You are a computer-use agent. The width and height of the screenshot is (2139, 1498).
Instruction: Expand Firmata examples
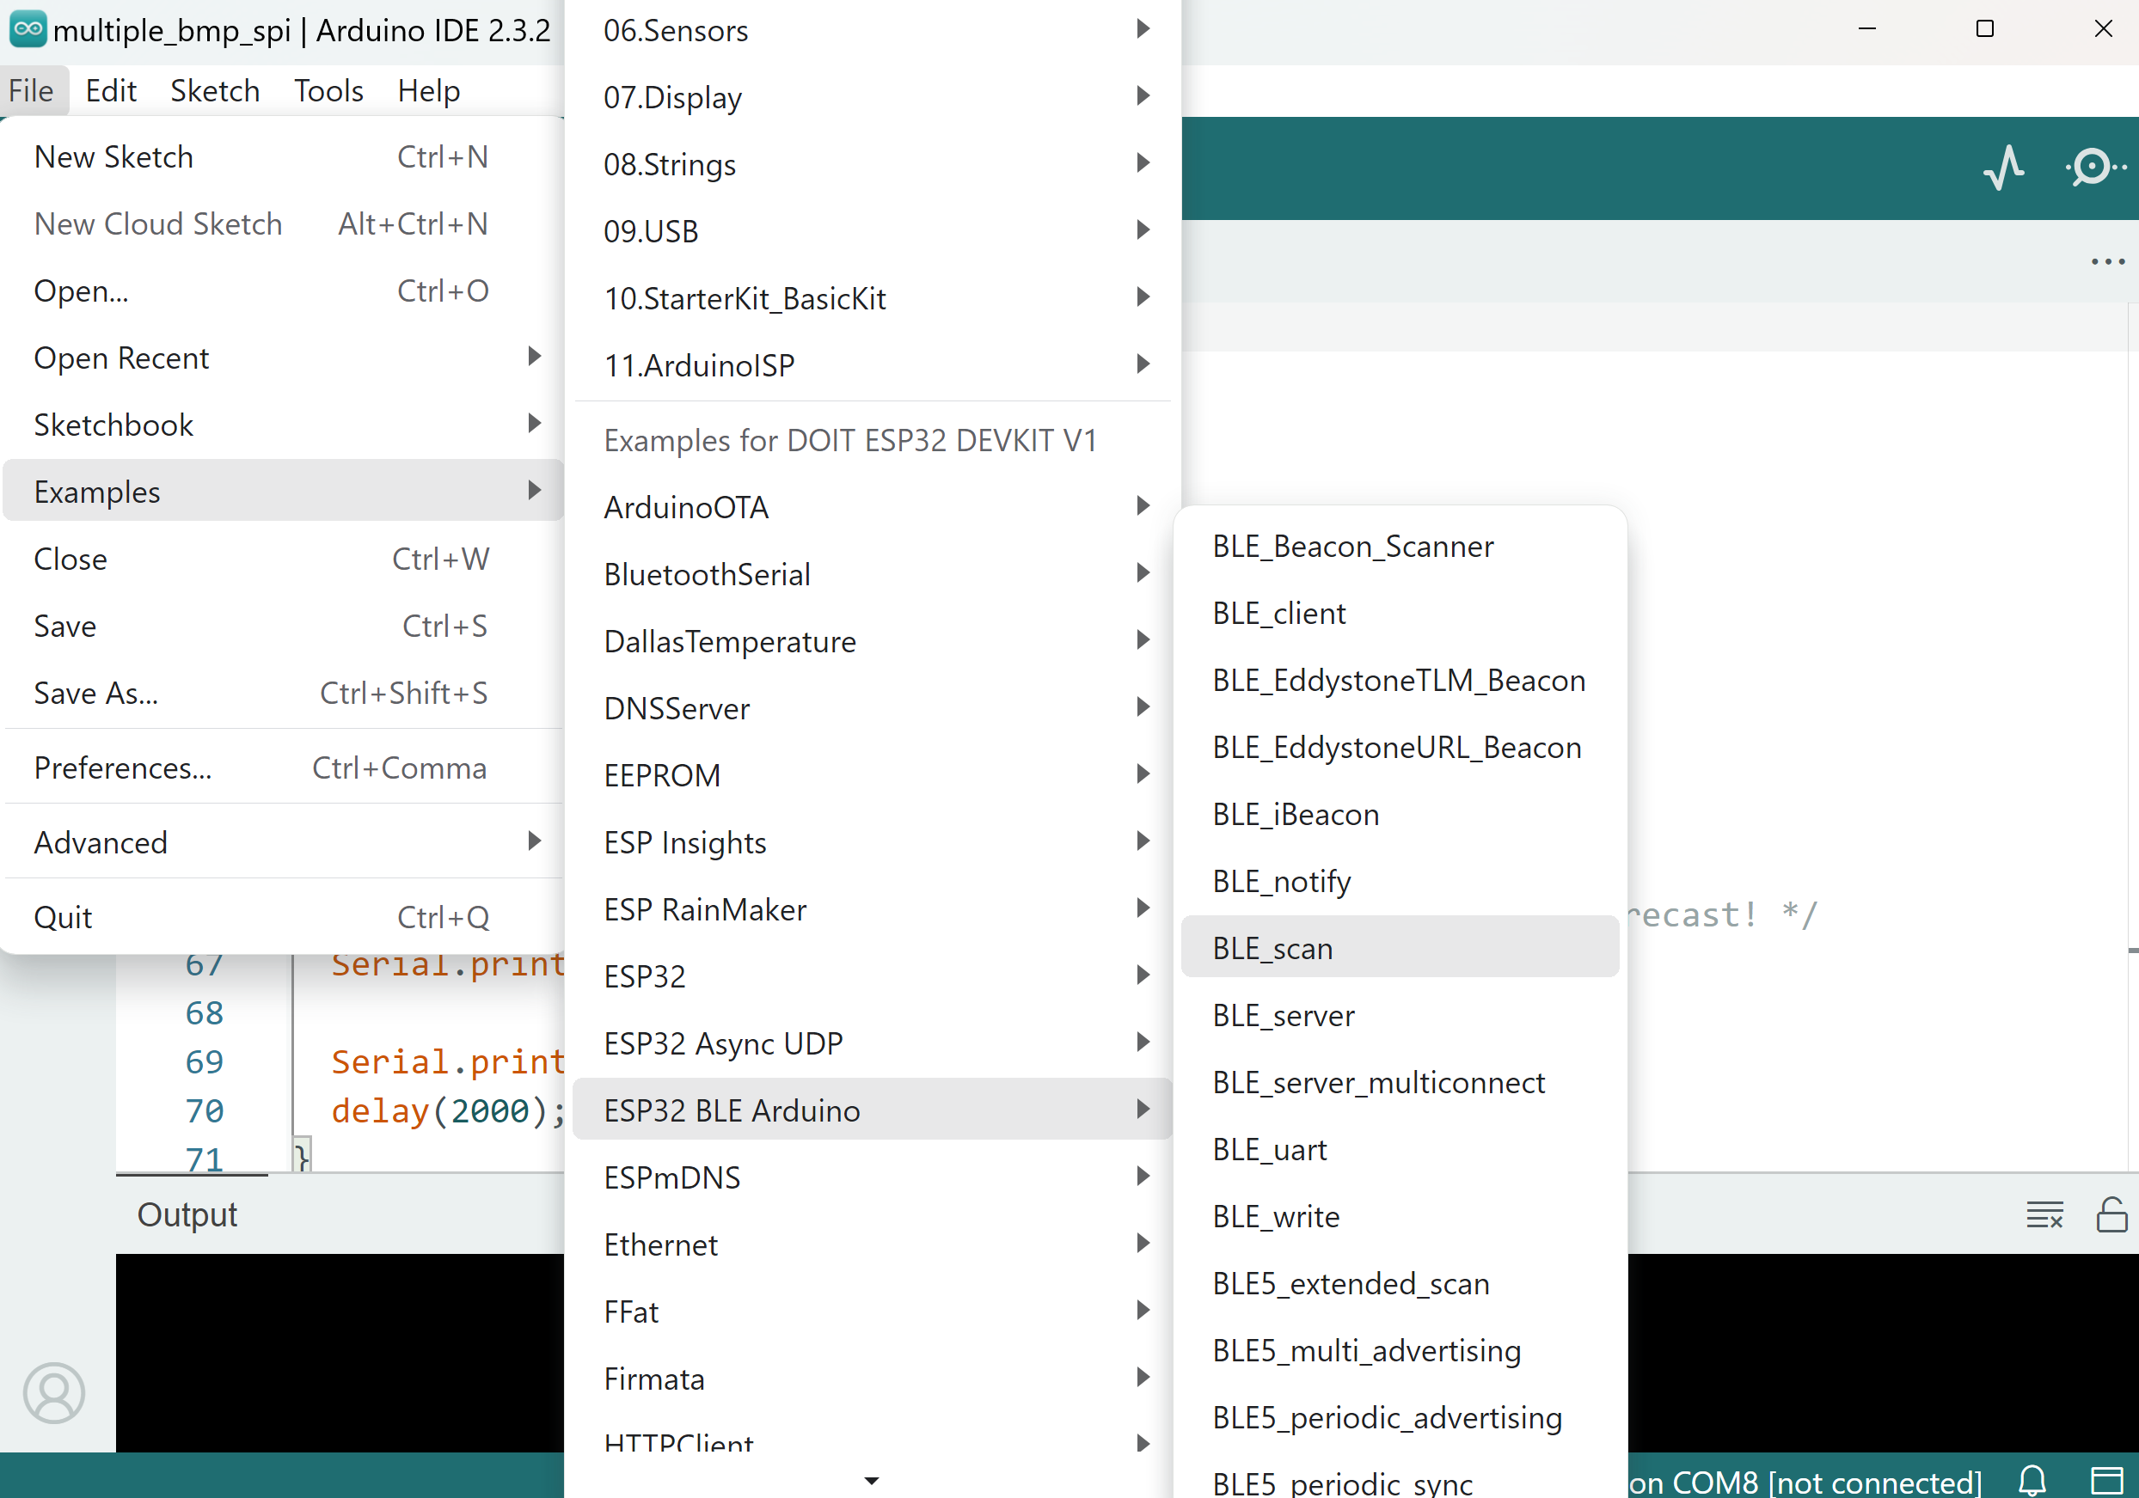coord(872,1379)
